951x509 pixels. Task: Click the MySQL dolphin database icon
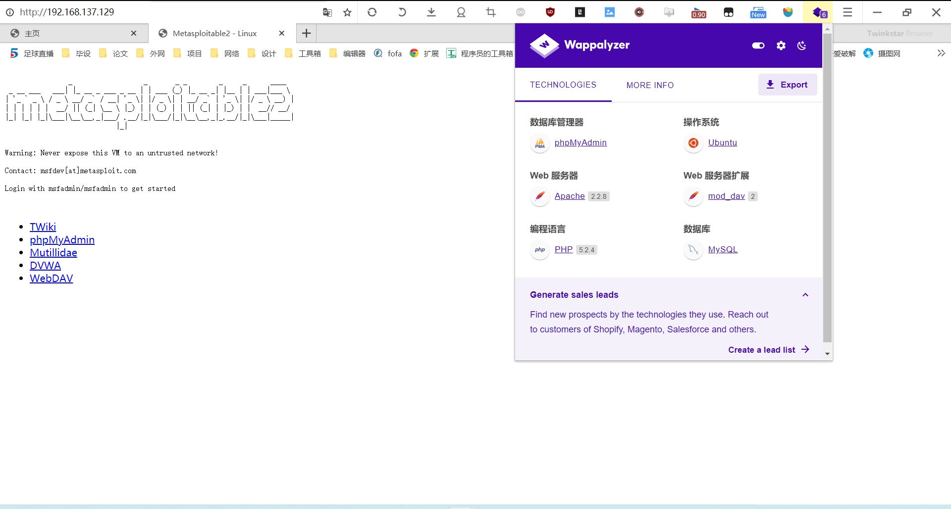pos(693,250)
